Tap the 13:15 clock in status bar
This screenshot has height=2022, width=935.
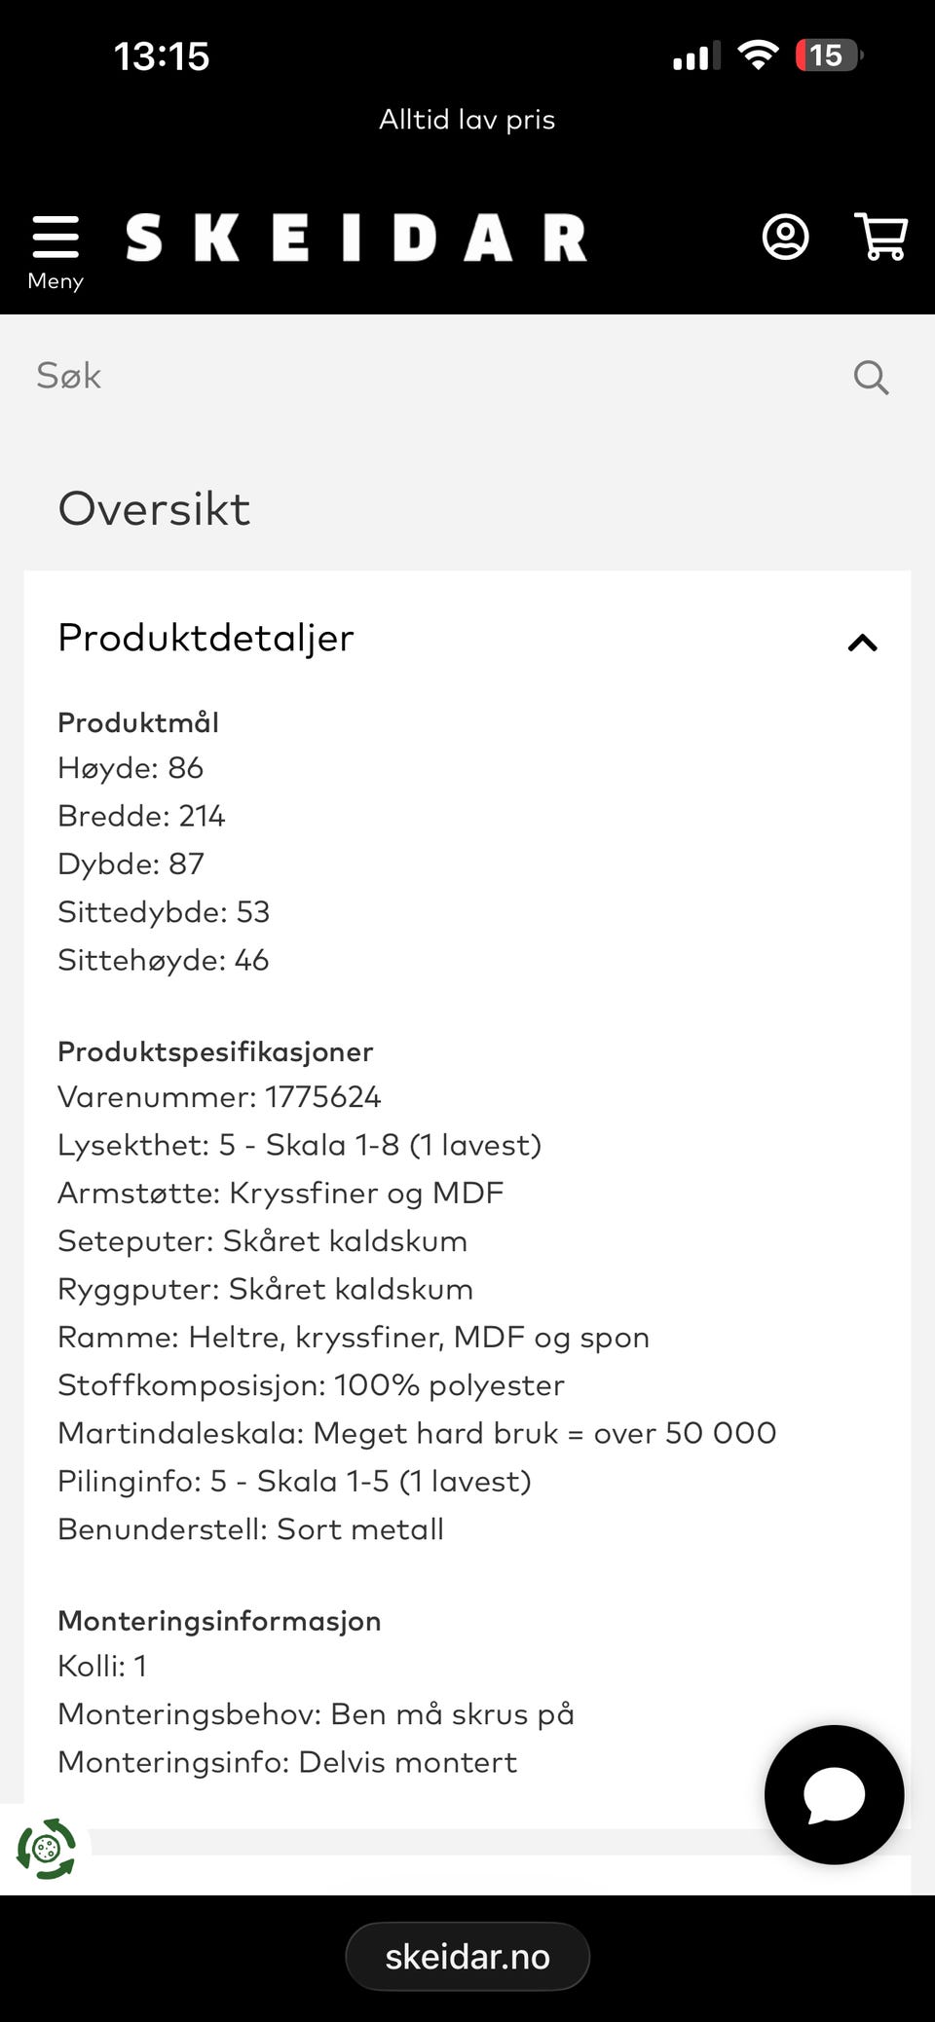click(162, 56)
